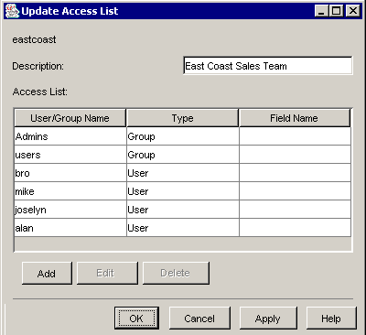
Task: Click the User type cell for alan
Action: [x=183, y=228]
